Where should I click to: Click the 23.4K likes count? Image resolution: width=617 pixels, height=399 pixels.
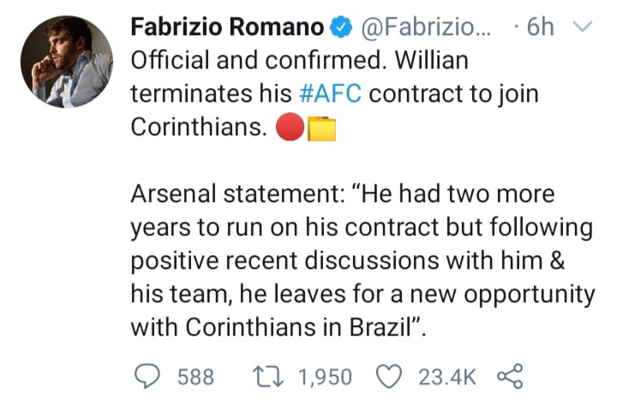(x=447, y=377)
